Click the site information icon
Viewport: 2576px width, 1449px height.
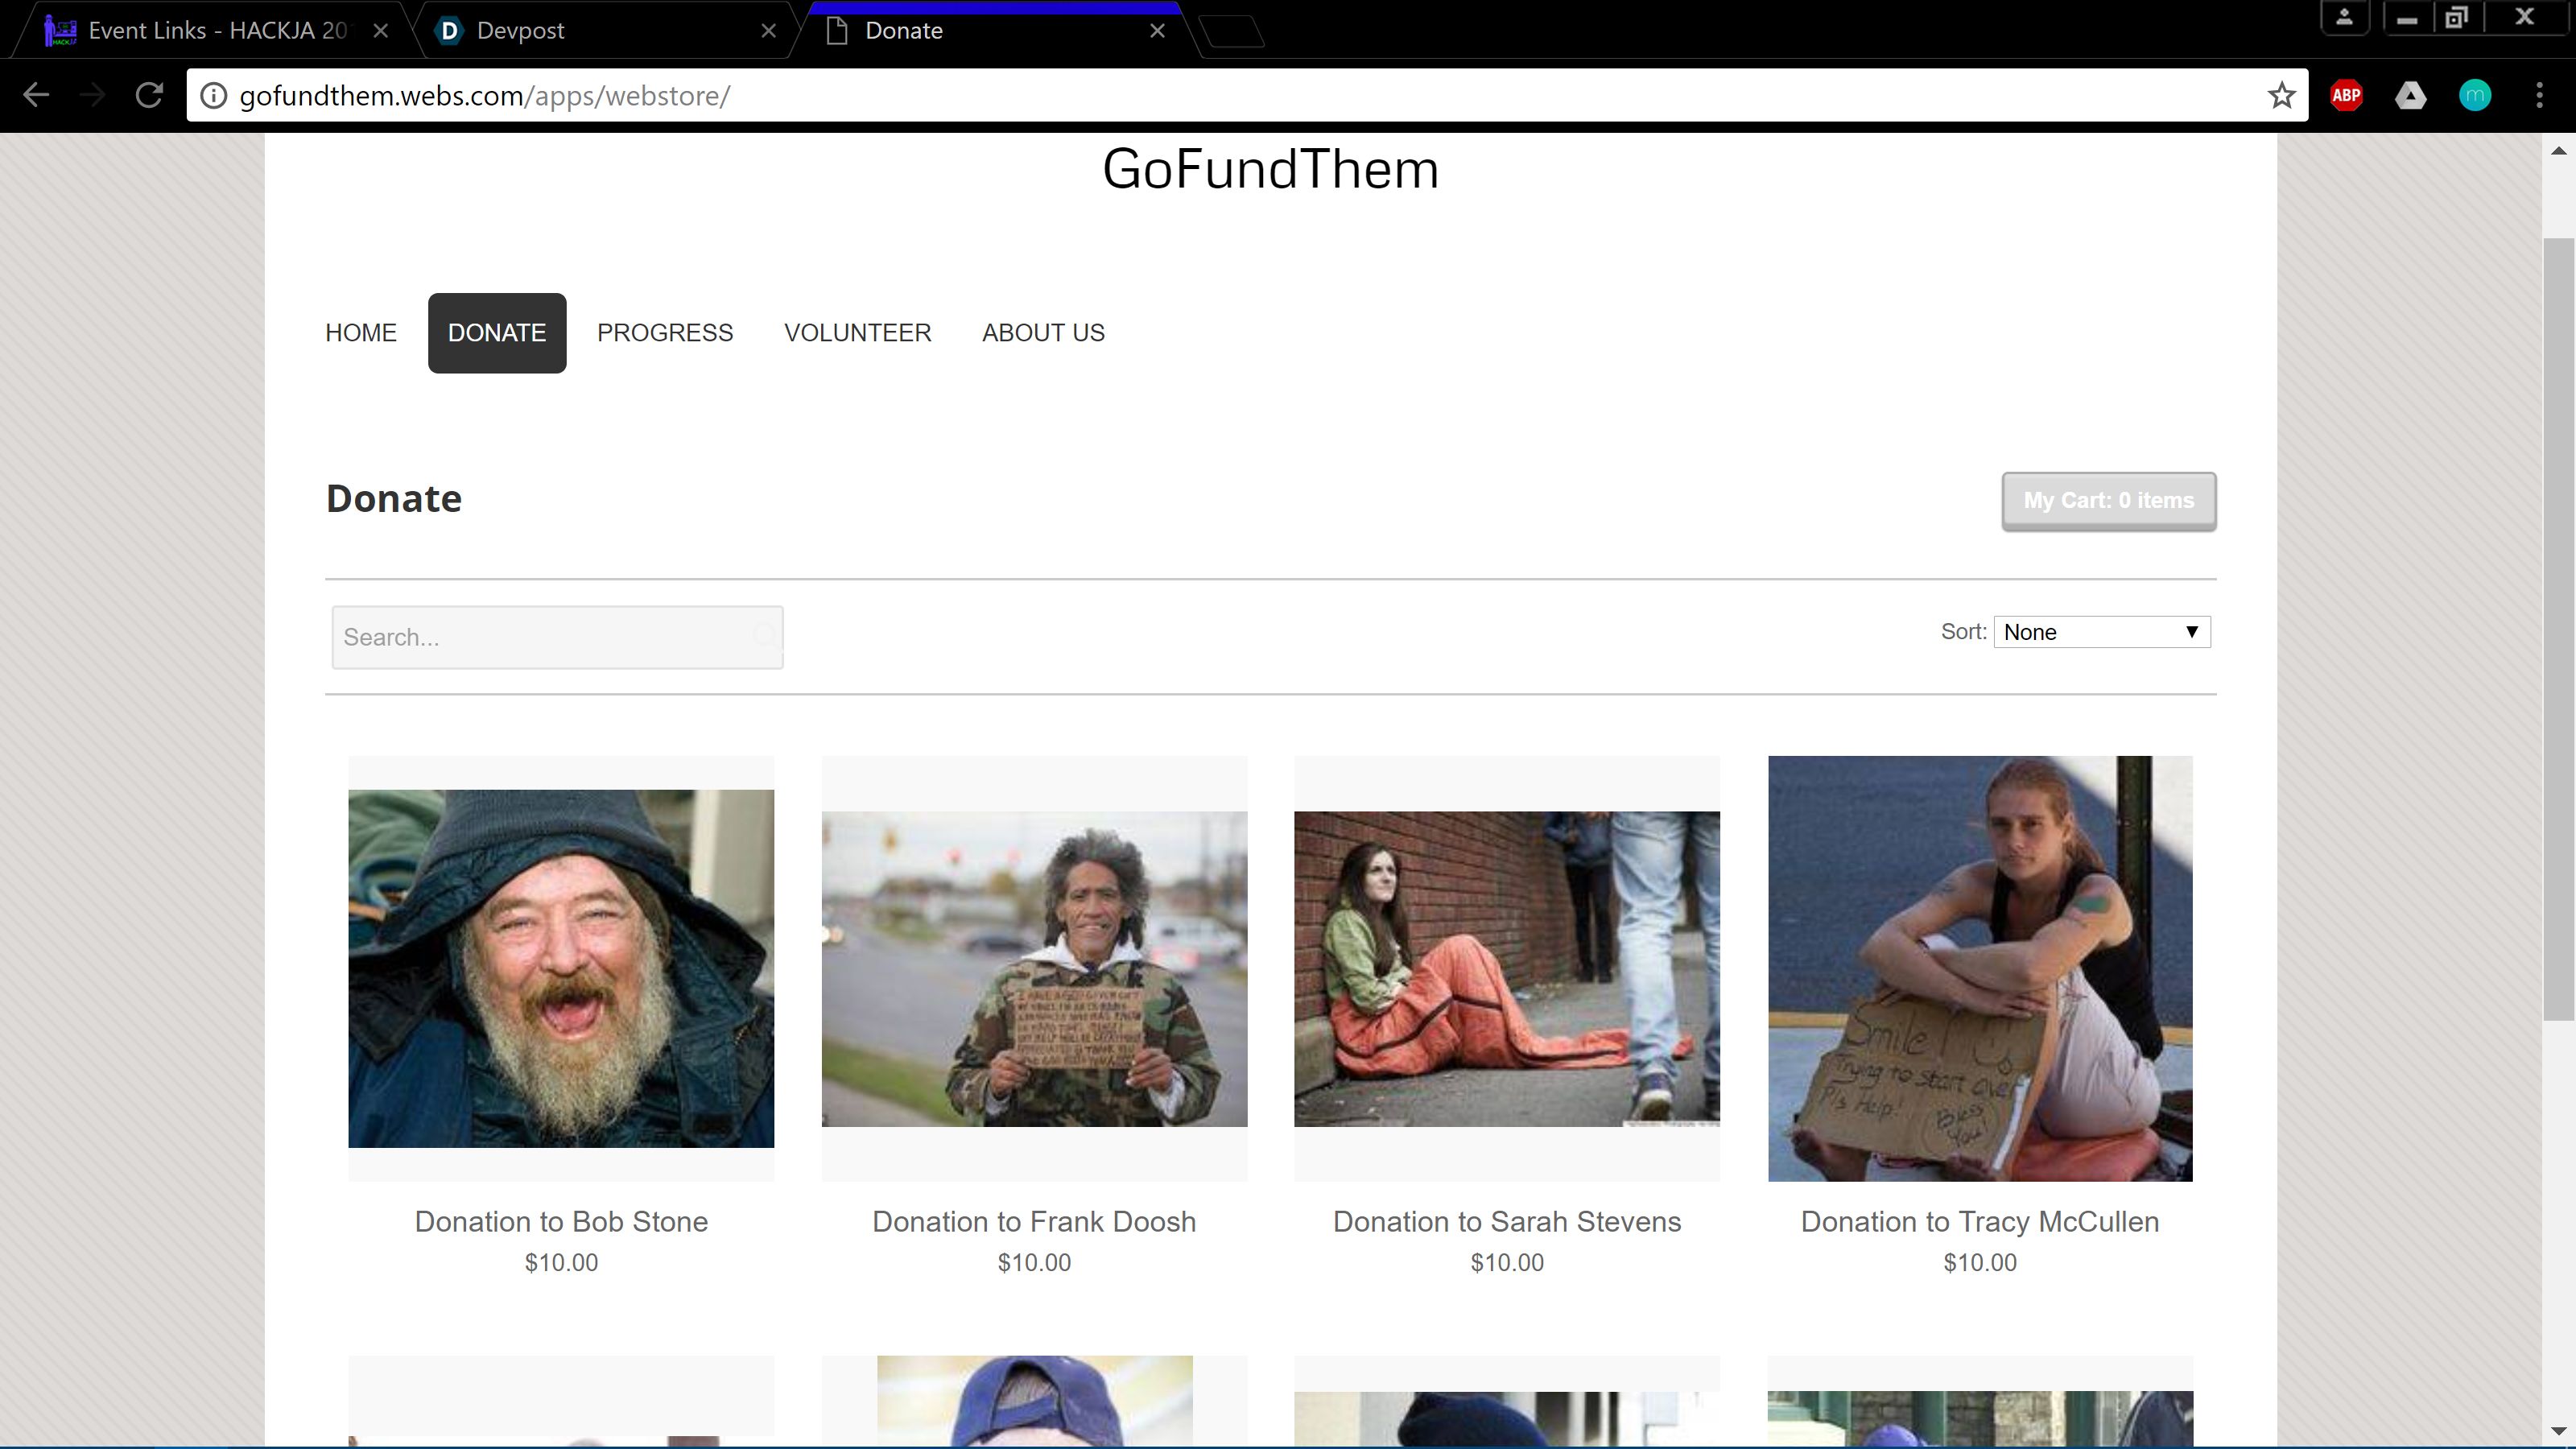click(213, 96)
